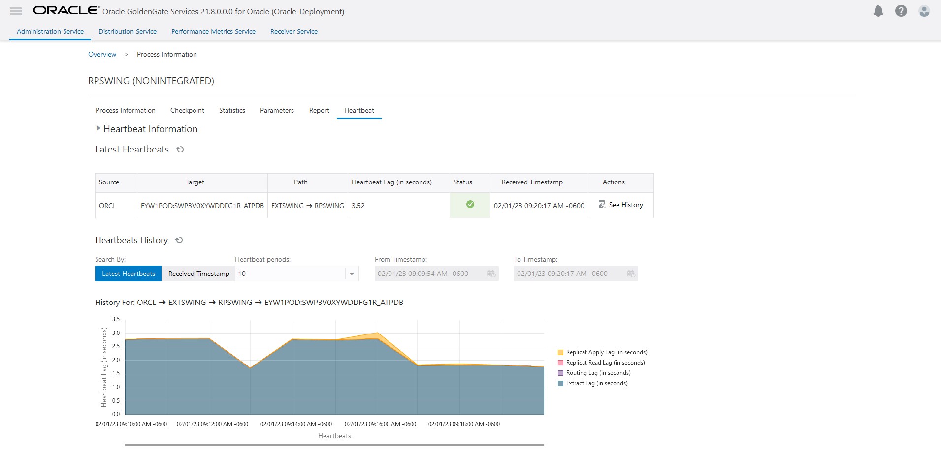The width and height of the screenshot is (941, 456).
Task: Open the Heartbeat periods dropdown
Action: coord(351,274)
